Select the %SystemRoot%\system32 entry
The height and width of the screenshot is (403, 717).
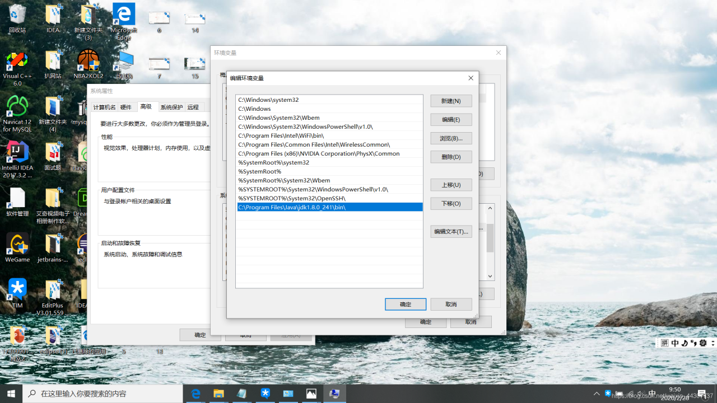point(329,162)
